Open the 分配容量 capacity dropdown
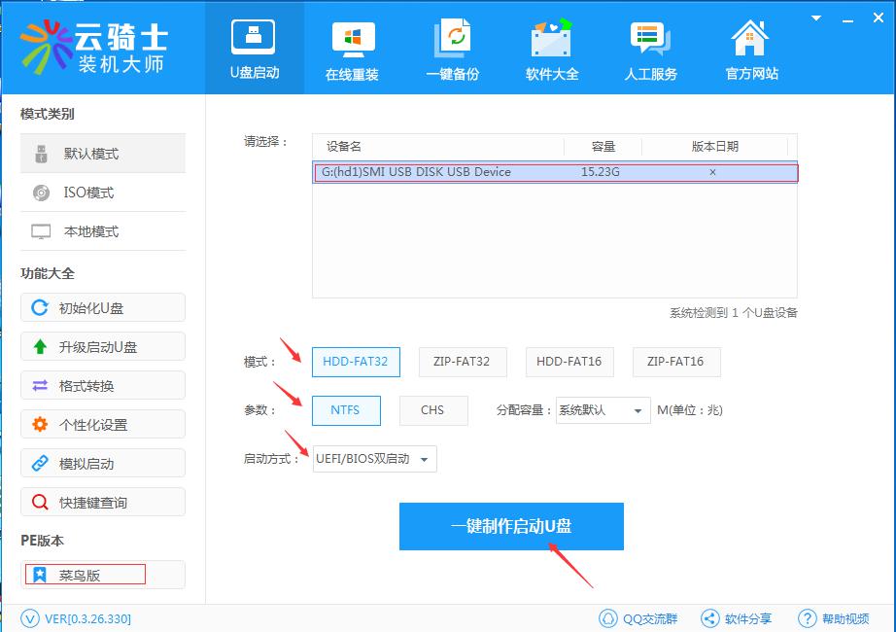The height and width of the screenshot is (632, 896). [602, 410]
